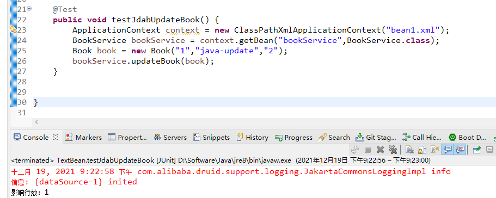This screenshot has width=496, height=198.
Task: Click the ApplicationContext type on line 23
Action: 117,30
